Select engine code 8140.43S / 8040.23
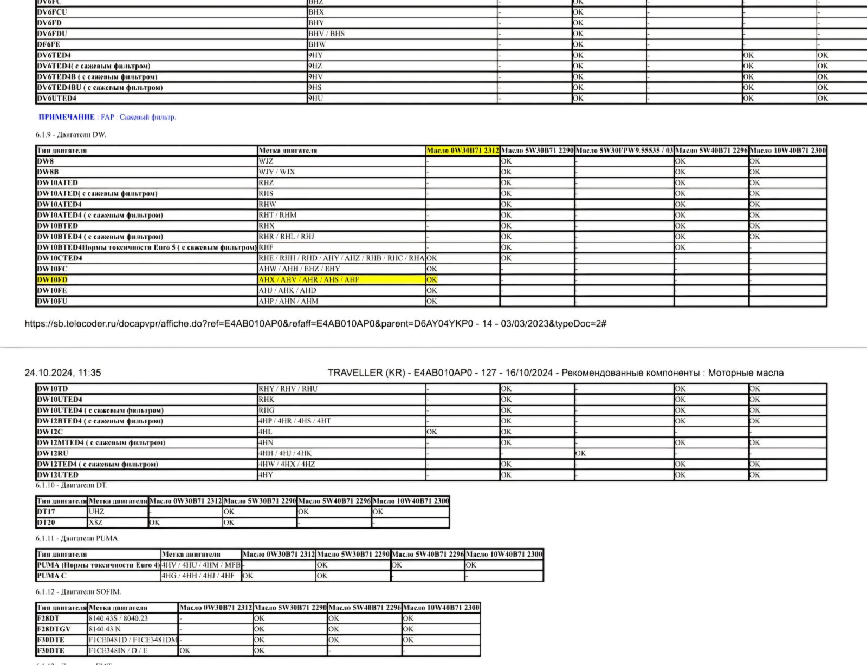The width and height of the screenshot is (867, 665). click(118, 618)
